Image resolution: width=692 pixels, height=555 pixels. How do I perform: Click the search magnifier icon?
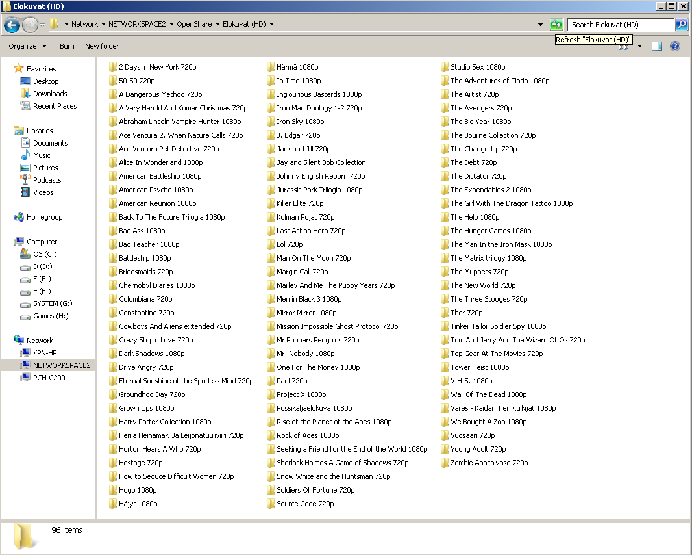pyautogui.click(x=681, y=25)
